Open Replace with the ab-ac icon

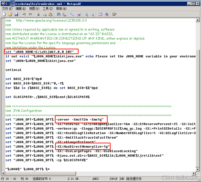[64, 14]
